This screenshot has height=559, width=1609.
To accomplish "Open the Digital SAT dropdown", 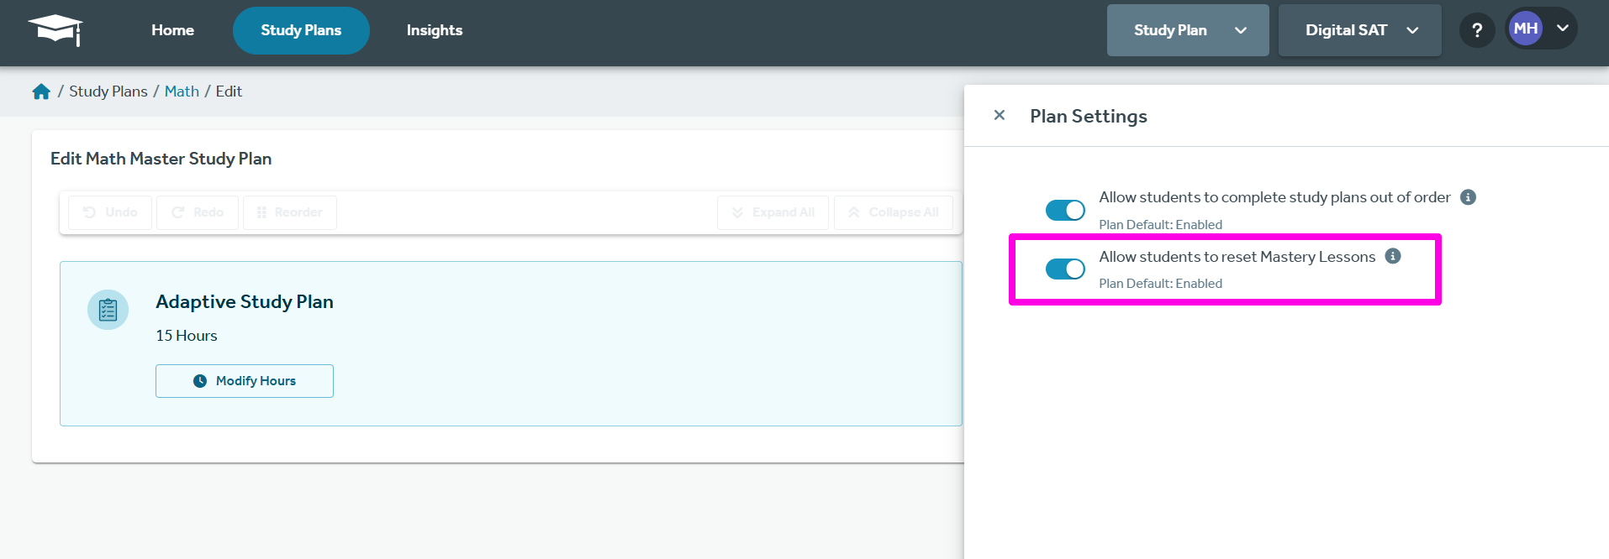I will (1359, 30).
